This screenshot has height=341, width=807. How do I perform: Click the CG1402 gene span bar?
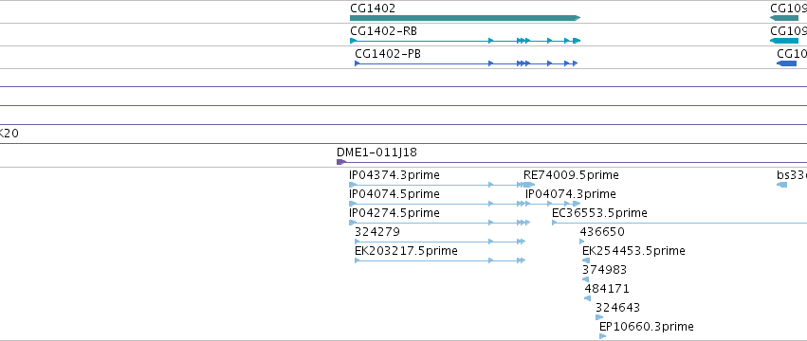tap(466, 18)
